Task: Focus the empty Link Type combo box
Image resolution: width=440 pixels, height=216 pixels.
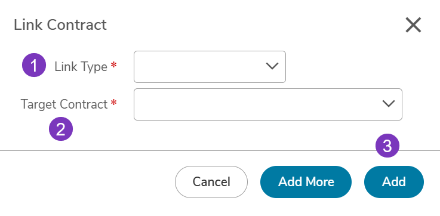Action: tap(210, 67)
